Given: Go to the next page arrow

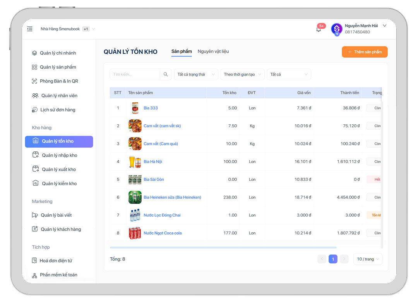Looking at the screenshot, I should (344, 259).
